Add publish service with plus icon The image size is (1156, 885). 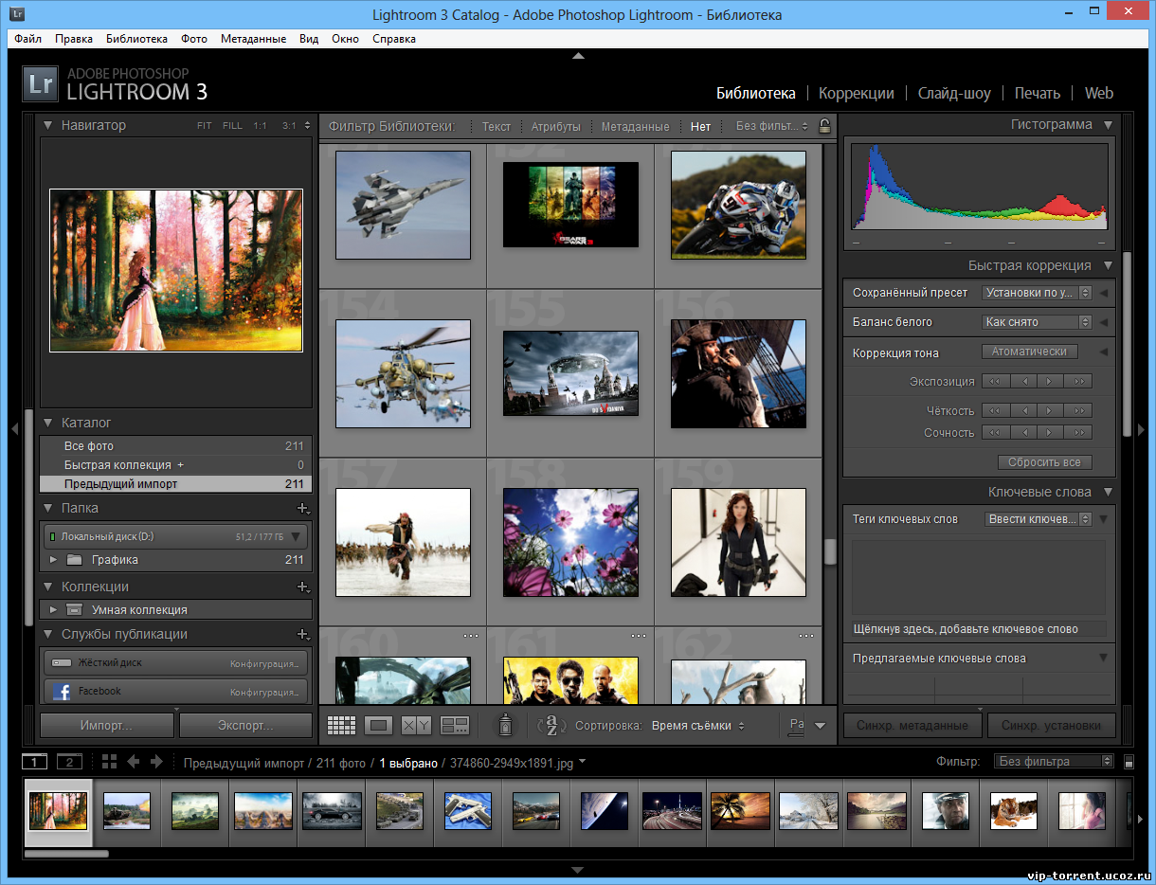302,634
